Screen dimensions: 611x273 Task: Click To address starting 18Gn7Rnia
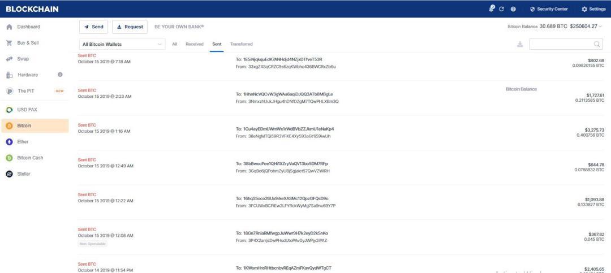(285, 233)
